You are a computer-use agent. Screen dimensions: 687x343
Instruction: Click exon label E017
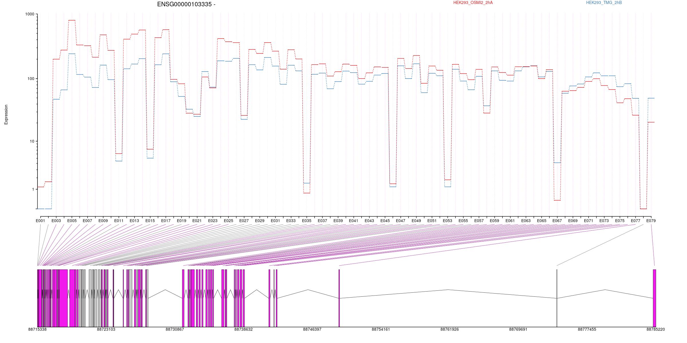[x=166, y=221]
